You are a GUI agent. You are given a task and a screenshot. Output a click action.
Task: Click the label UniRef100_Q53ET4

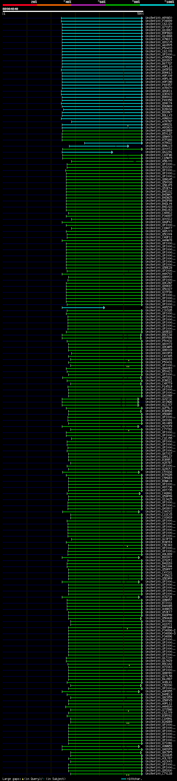(159, 189)
